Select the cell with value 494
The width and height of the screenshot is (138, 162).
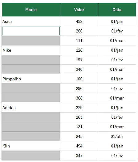(79, 146)
